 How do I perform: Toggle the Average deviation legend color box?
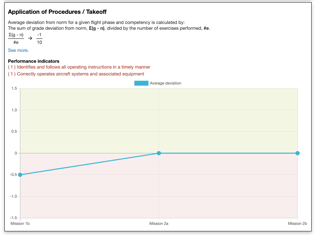click(141, 83)
